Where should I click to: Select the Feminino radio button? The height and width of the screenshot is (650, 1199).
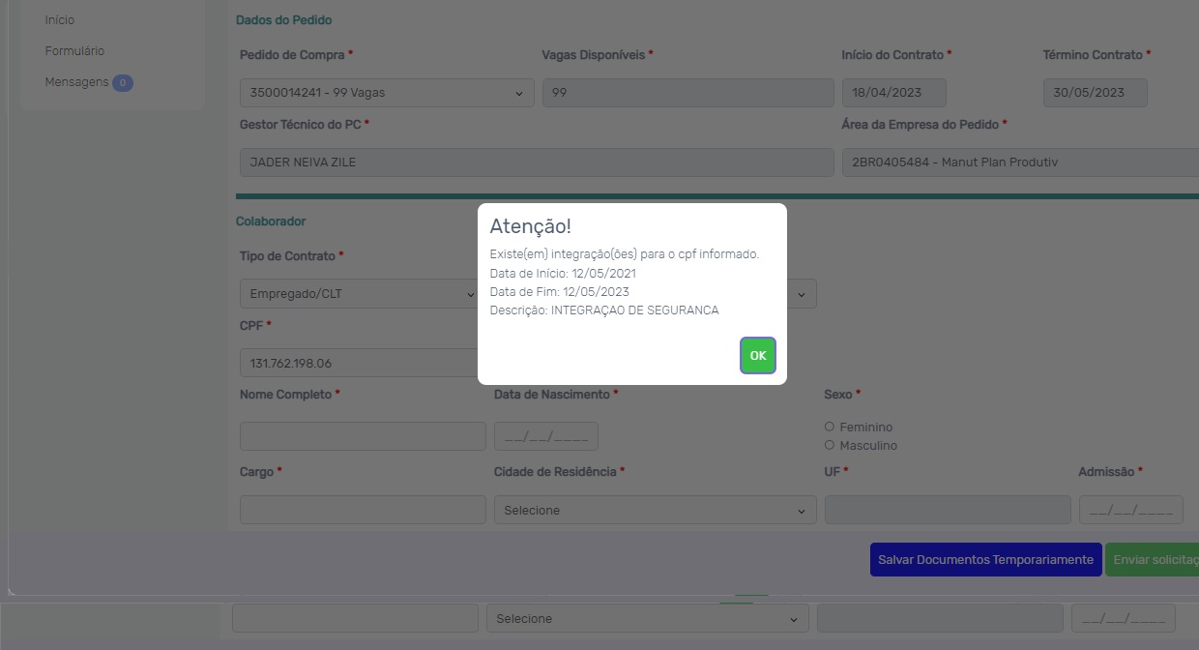pyautogui.click(x=830, y=427)
